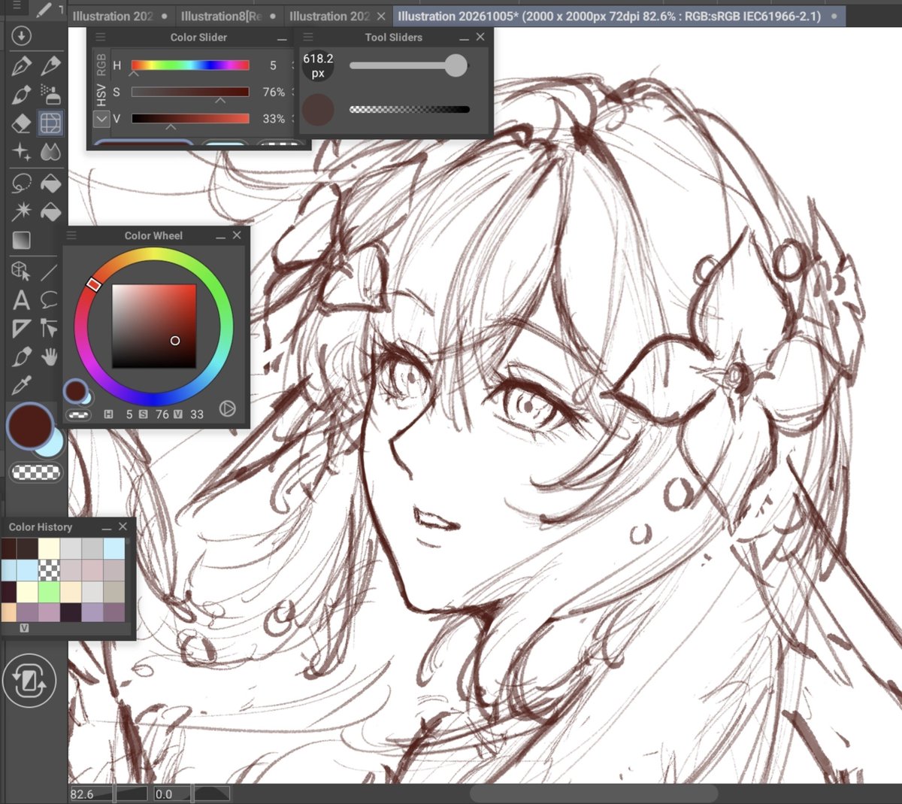Image resolution: width=902 pixels, height=804 pixels.
Task: Toggle the transparent color checkered pill in toolbar
Action: [35, 472]
